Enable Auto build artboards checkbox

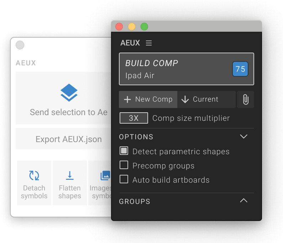tap(124, 179)
